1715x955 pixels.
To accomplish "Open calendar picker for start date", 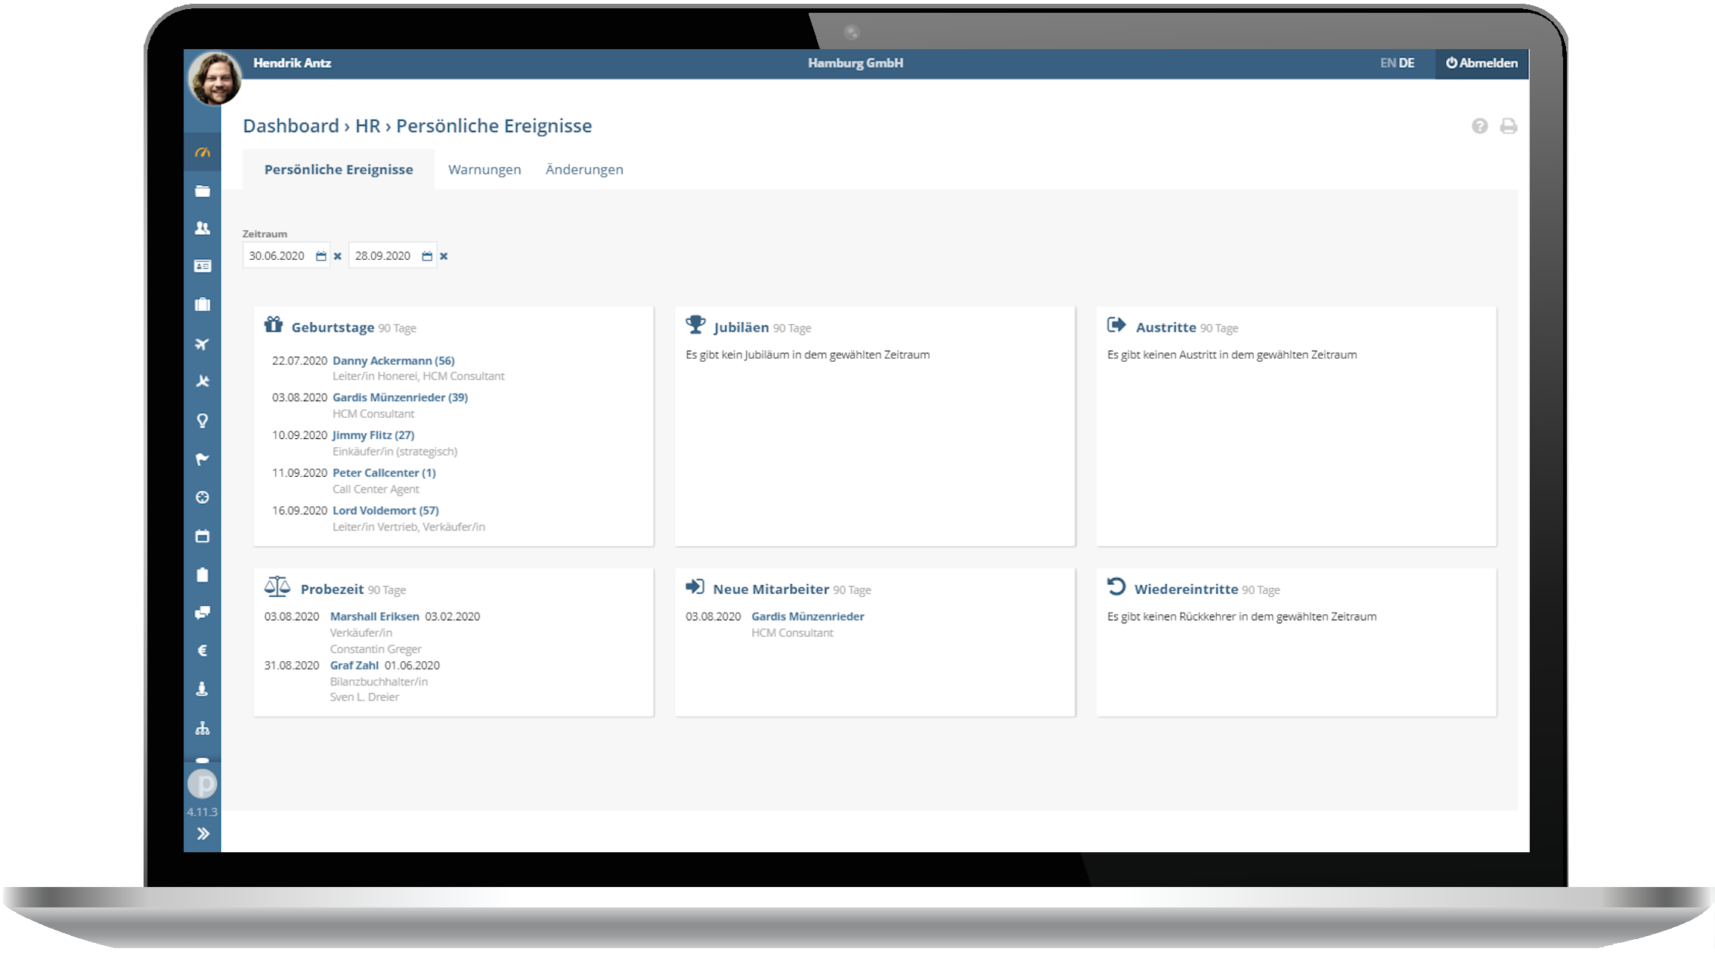I will (321, 256).
